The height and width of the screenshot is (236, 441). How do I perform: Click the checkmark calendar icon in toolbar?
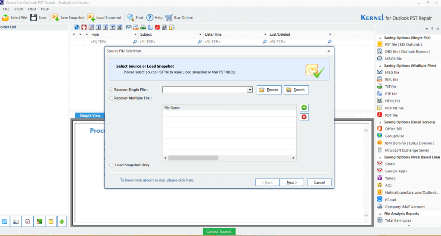tap(91, 27)
